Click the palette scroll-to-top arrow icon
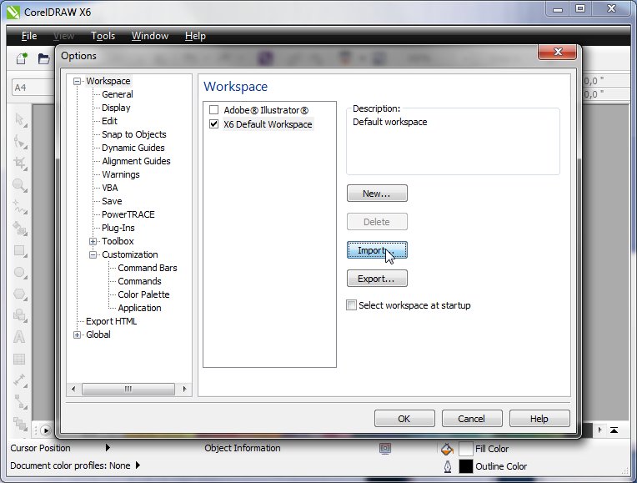Image resolution: width=637 pixels, height=483 pixels. 614,430
